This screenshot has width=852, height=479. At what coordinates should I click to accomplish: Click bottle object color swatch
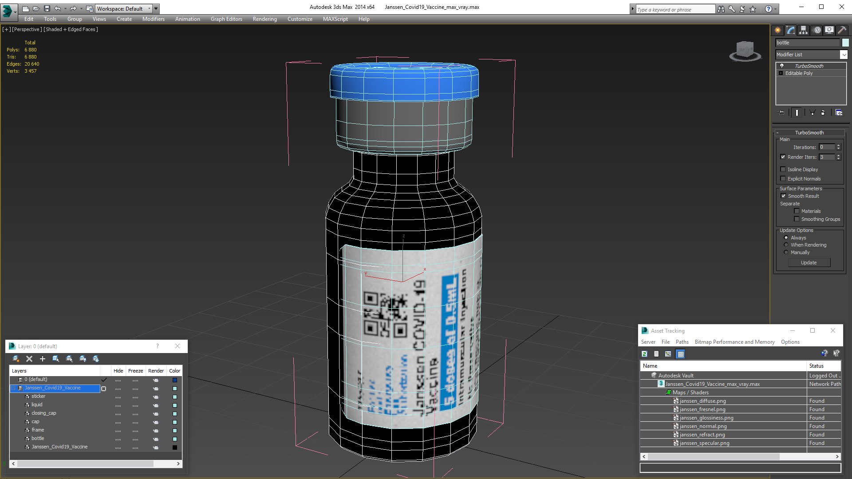[x=845, y=43]
